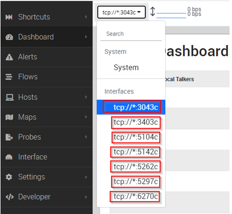Open the tcp://*:3043c interface selector dropdown

[122, 12]
